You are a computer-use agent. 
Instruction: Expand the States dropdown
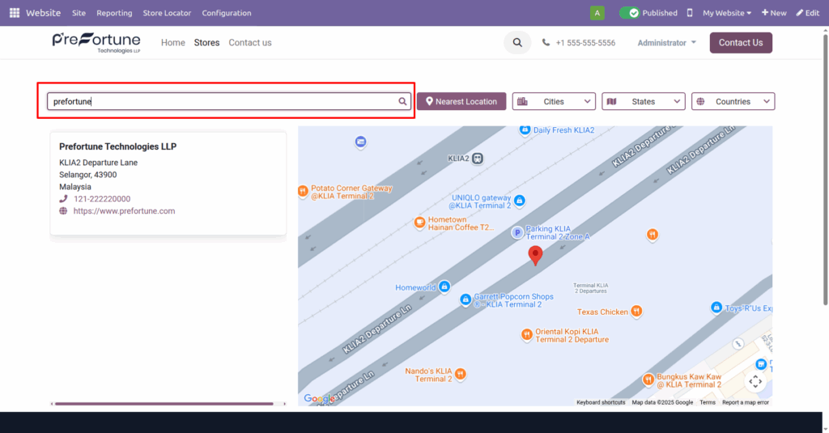click(644, 101)
